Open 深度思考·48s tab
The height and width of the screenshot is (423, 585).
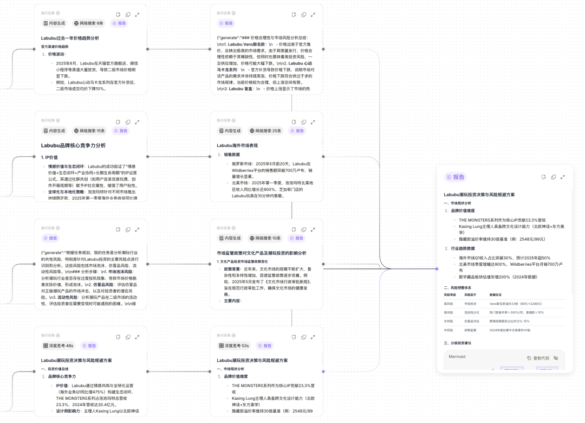click(58, 345)
